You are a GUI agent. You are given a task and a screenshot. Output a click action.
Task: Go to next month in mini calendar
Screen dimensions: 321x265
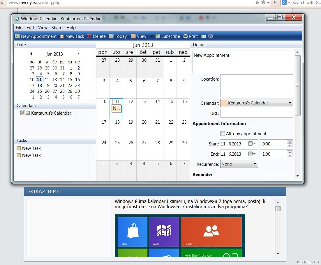(x=78, y=54)
